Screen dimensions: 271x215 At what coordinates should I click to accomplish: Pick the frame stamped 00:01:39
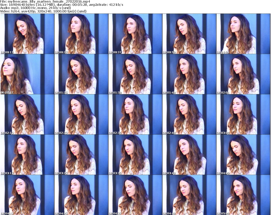coord(135,74)
